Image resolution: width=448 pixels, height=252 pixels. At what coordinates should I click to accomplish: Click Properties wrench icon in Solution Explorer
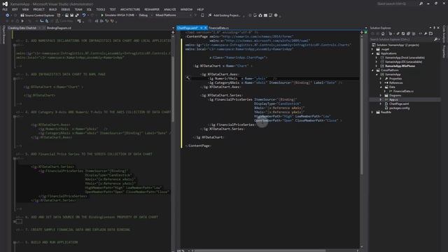tap(426, 34)
